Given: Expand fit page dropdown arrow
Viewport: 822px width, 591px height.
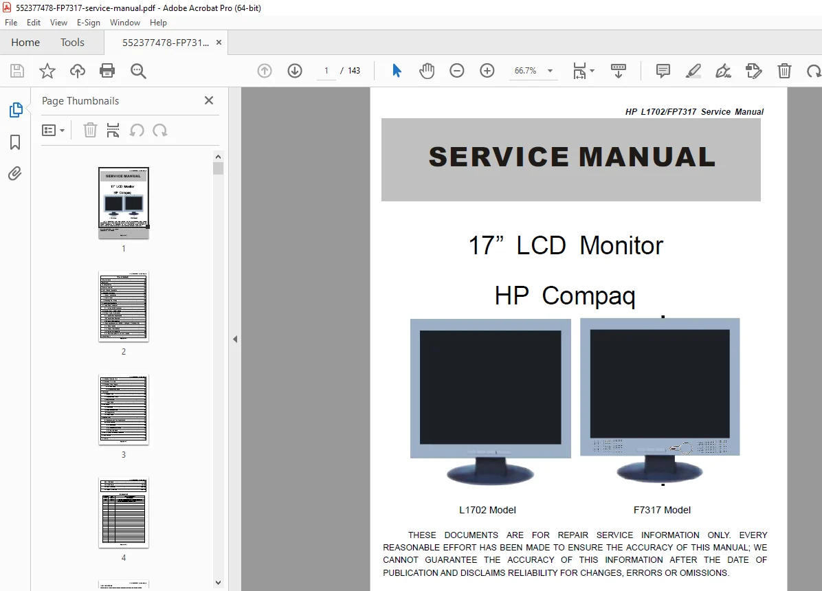Looking at the screenshot, I should (x=592, y=70).
